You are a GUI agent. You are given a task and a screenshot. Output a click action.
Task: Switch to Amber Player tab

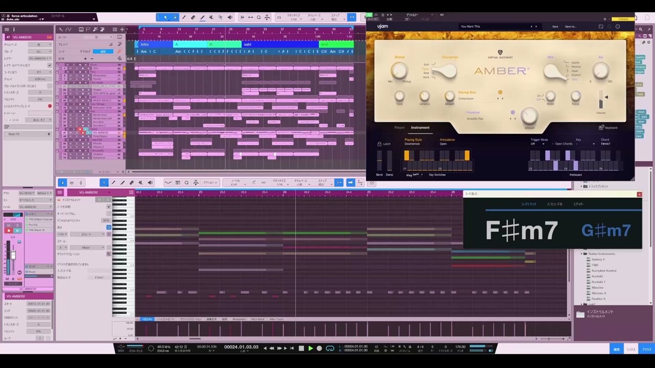[x=399, y=127]
